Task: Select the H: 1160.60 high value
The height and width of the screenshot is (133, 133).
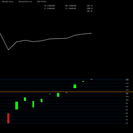Action: 71,6
